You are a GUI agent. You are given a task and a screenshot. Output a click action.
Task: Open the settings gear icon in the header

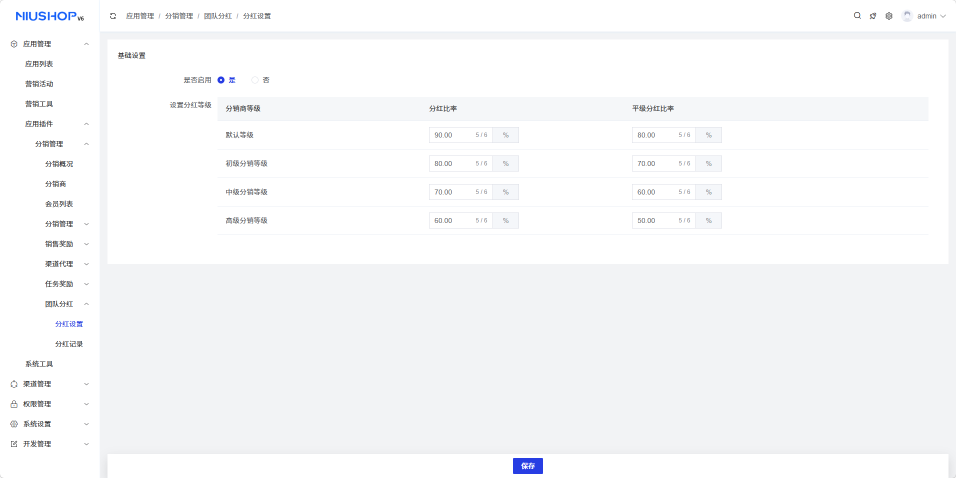889,16
